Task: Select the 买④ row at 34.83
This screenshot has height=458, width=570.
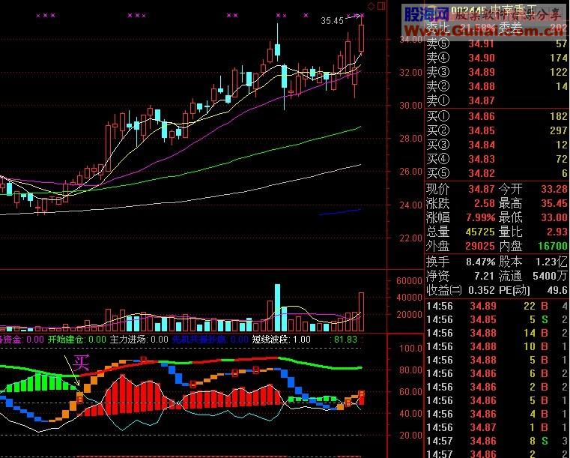Action: 497,159
